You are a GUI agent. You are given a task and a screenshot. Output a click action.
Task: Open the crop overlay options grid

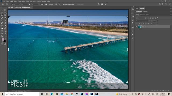56,4
